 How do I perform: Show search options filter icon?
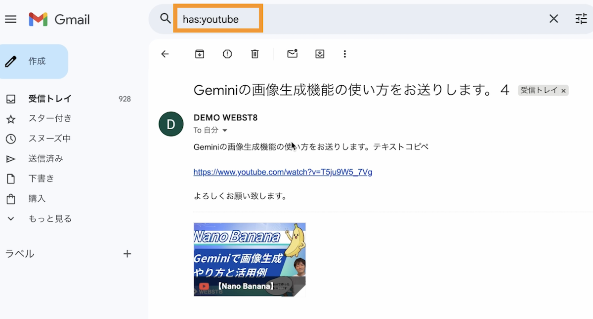coord(581,19)
